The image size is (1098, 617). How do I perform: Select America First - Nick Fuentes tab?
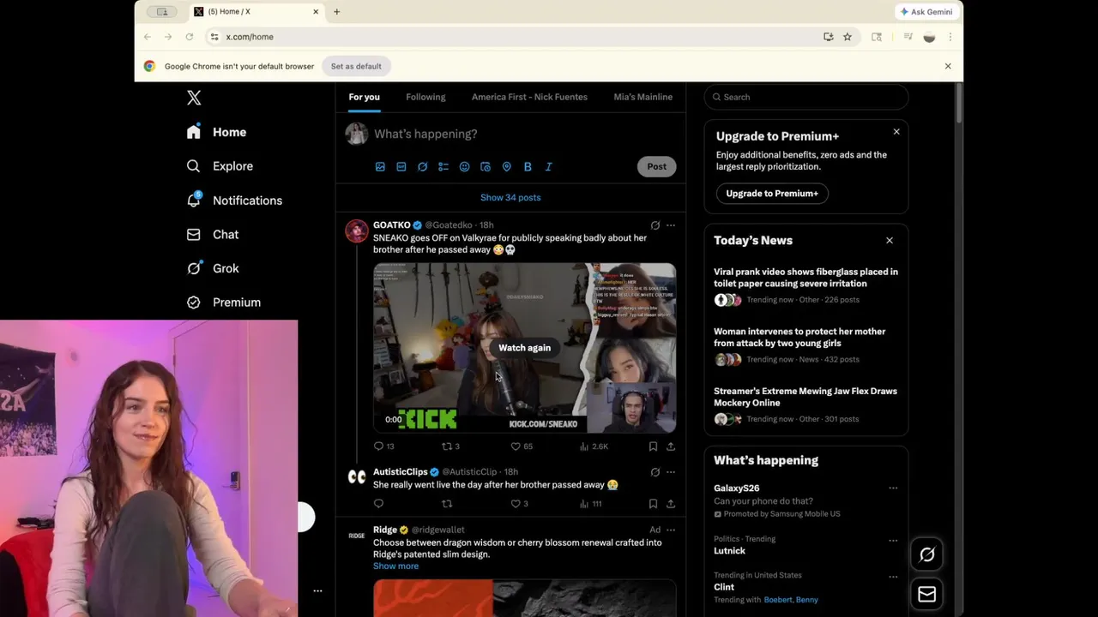(529, 97)
